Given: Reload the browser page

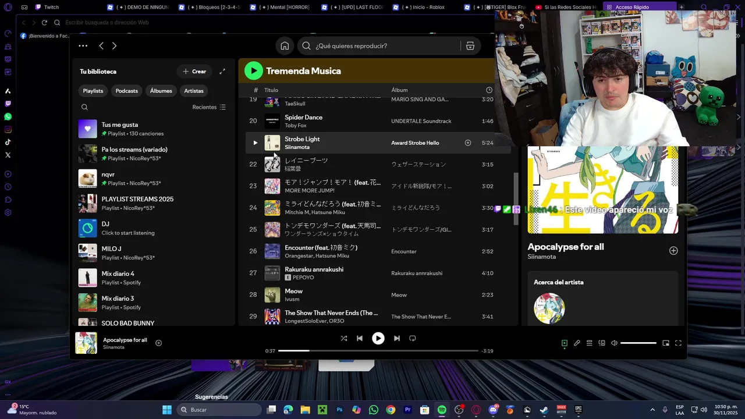Looking at the screenshot, I should pos(44,23).
